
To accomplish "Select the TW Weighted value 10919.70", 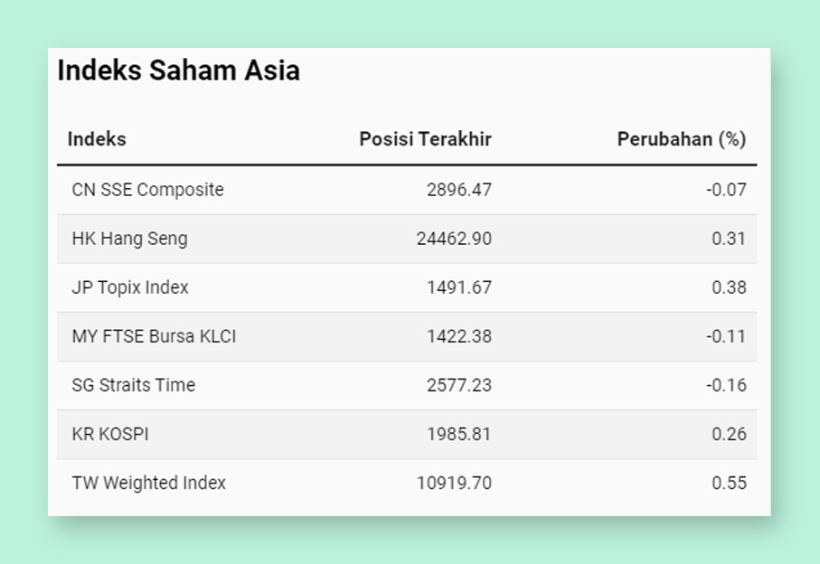I will pyautogui.click(x=454, y=483).
